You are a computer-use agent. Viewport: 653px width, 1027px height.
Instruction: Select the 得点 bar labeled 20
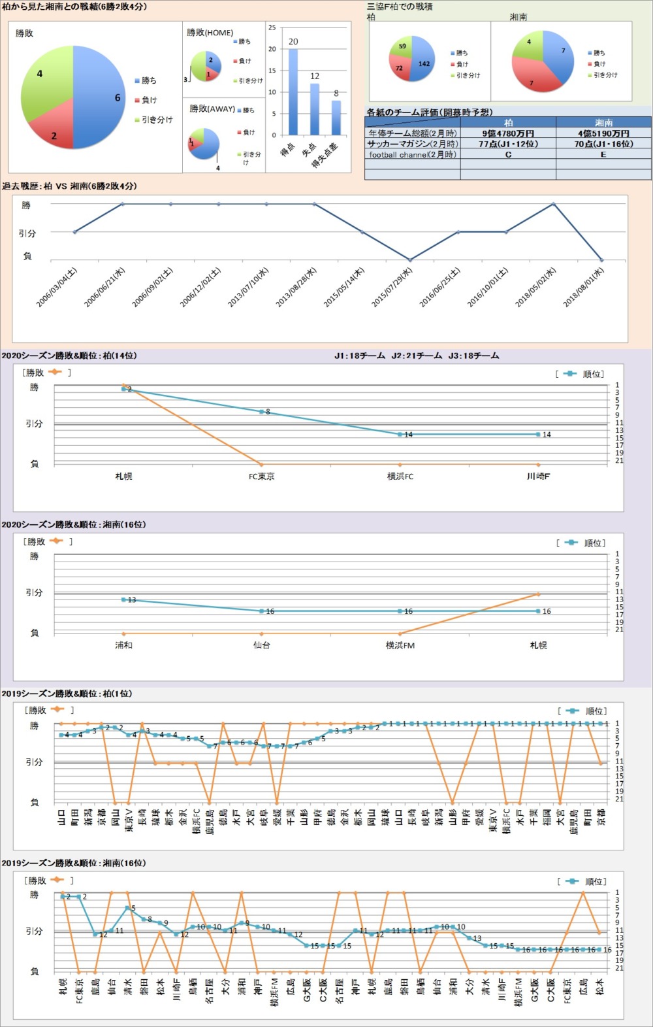click(x=293, y=92)
